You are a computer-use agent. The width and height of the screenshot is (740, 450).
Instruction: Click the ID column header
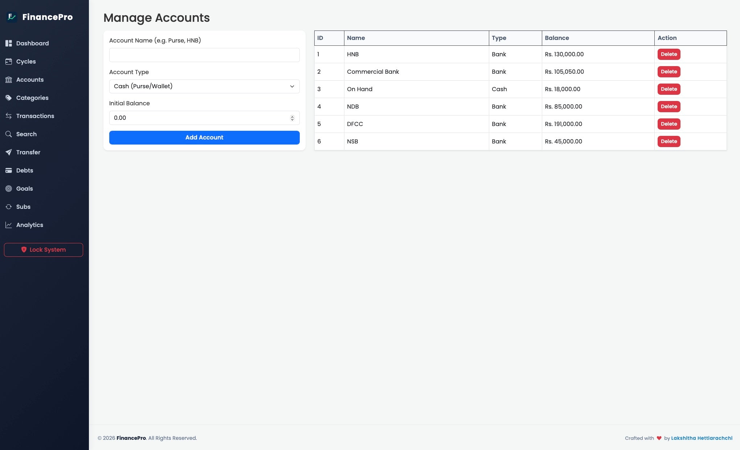pyautogui.click(x=329, y=38)
